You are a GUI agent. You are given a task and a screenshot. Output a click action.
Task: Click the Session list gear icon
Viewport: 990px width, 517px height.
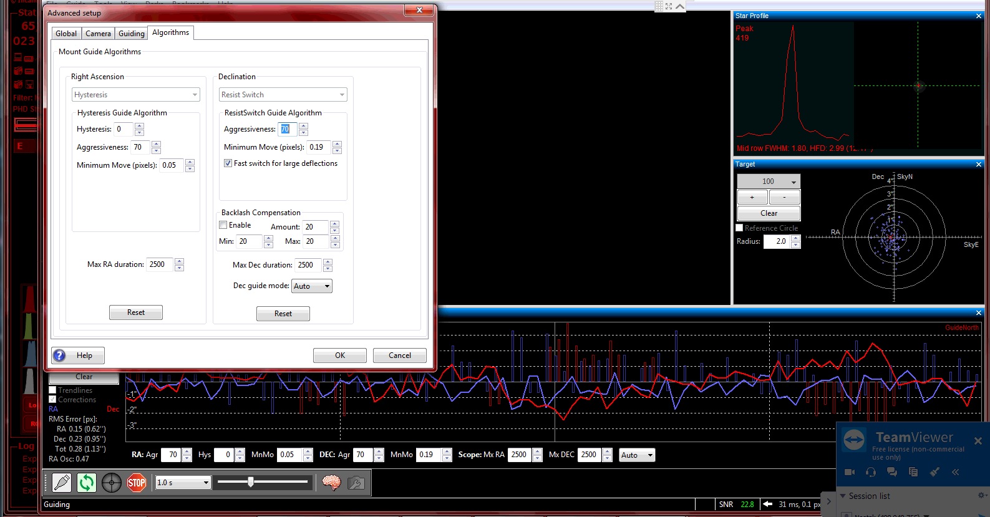[981, 495]
